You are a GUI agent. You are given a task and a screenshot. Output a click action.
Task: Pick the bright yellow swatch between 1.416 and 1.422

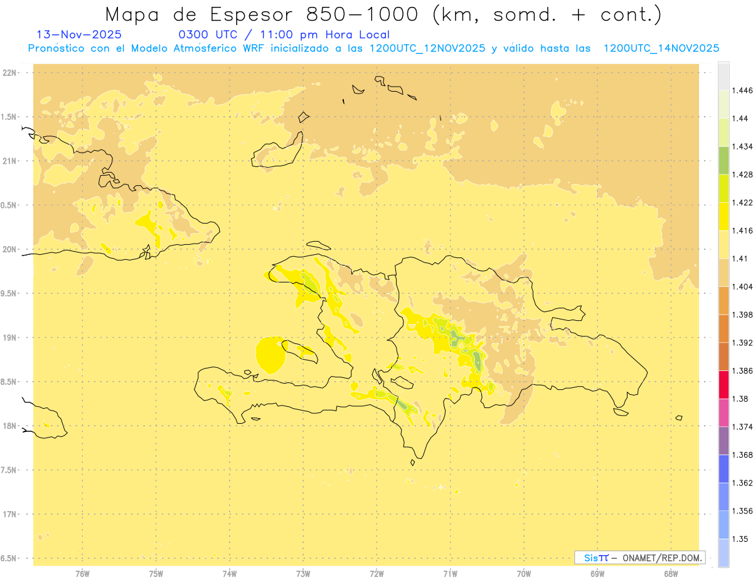click(x=724, y=216)
